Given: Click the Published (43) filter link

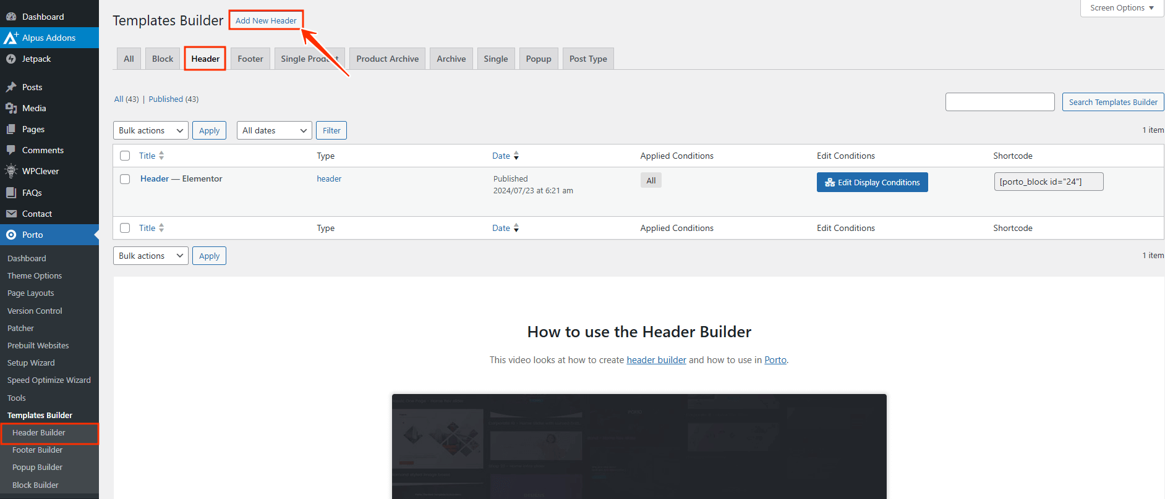Looking at the screenshot, I should 173,99.
